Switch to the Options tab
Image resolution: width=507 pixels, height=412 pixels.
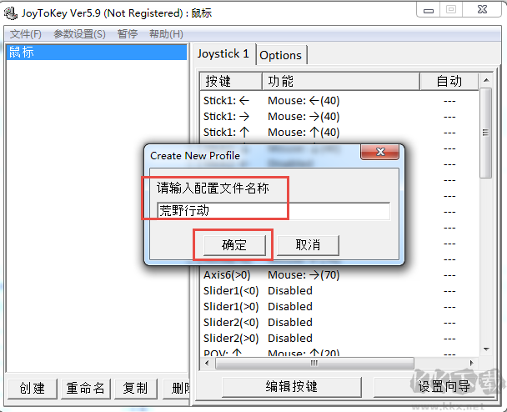(x=281, y=55)
